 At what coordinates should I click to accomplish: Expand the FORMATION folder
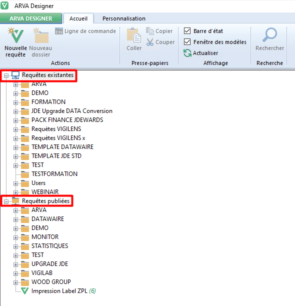[x=15, y=102]
